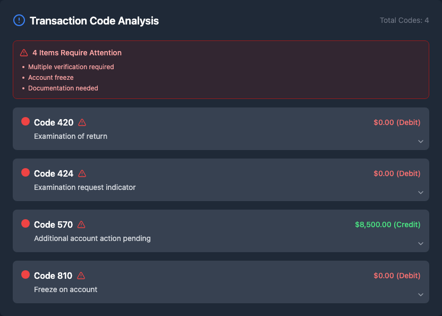
Task: Click the red status dot for Code 420
Action: point(25,121)
